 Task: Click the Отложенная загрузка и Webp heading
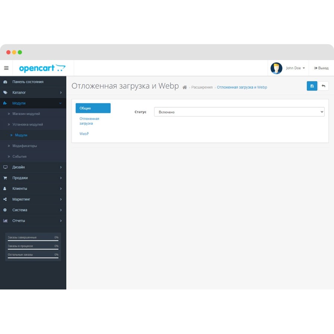[x=125, y=86]
